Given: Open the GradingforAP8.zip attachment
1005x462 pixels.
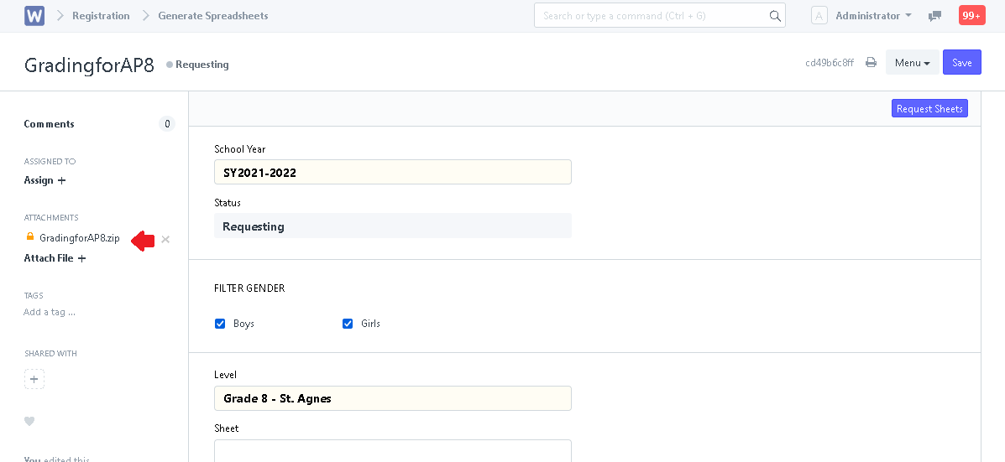Looking at the screenshot, I should pyautogui.click(x=80, y=238).
